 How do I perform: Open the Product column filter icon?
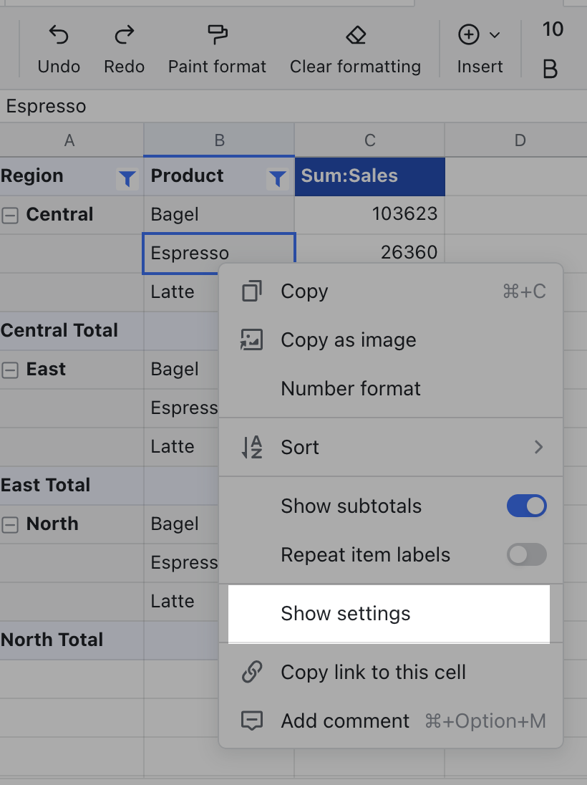pos(277,178)
